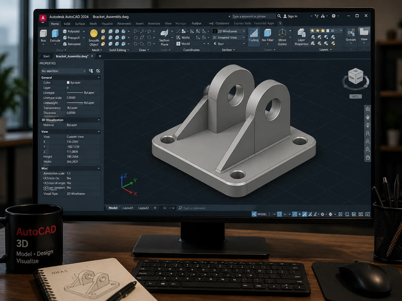Click Sign In
402x301 pixels.
tap(290, 16)
